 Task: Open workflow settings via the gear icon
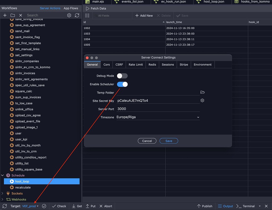coord(69,15)
